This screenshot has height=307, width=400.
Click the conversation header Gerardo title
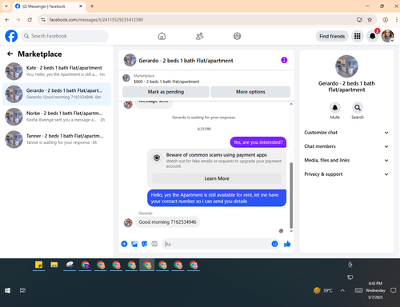coord(186,61)
